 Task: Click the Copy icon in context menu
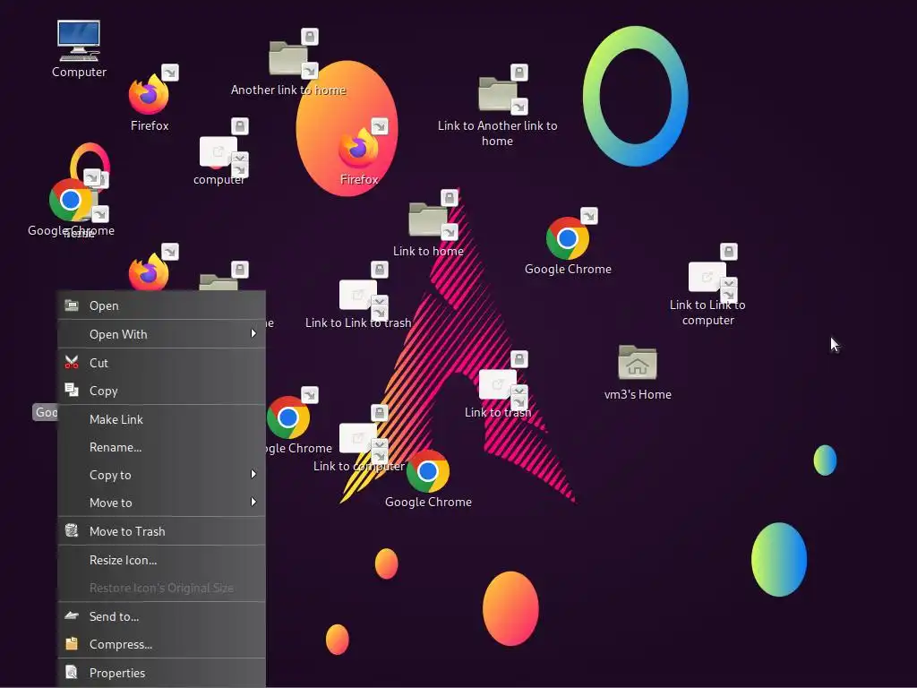[x=72, y=391]
